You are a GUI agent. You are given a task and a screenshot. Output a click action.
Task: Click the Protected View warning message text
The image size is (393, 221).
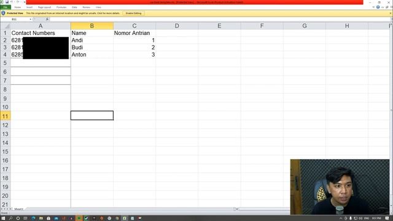click(x=73, y=13)
